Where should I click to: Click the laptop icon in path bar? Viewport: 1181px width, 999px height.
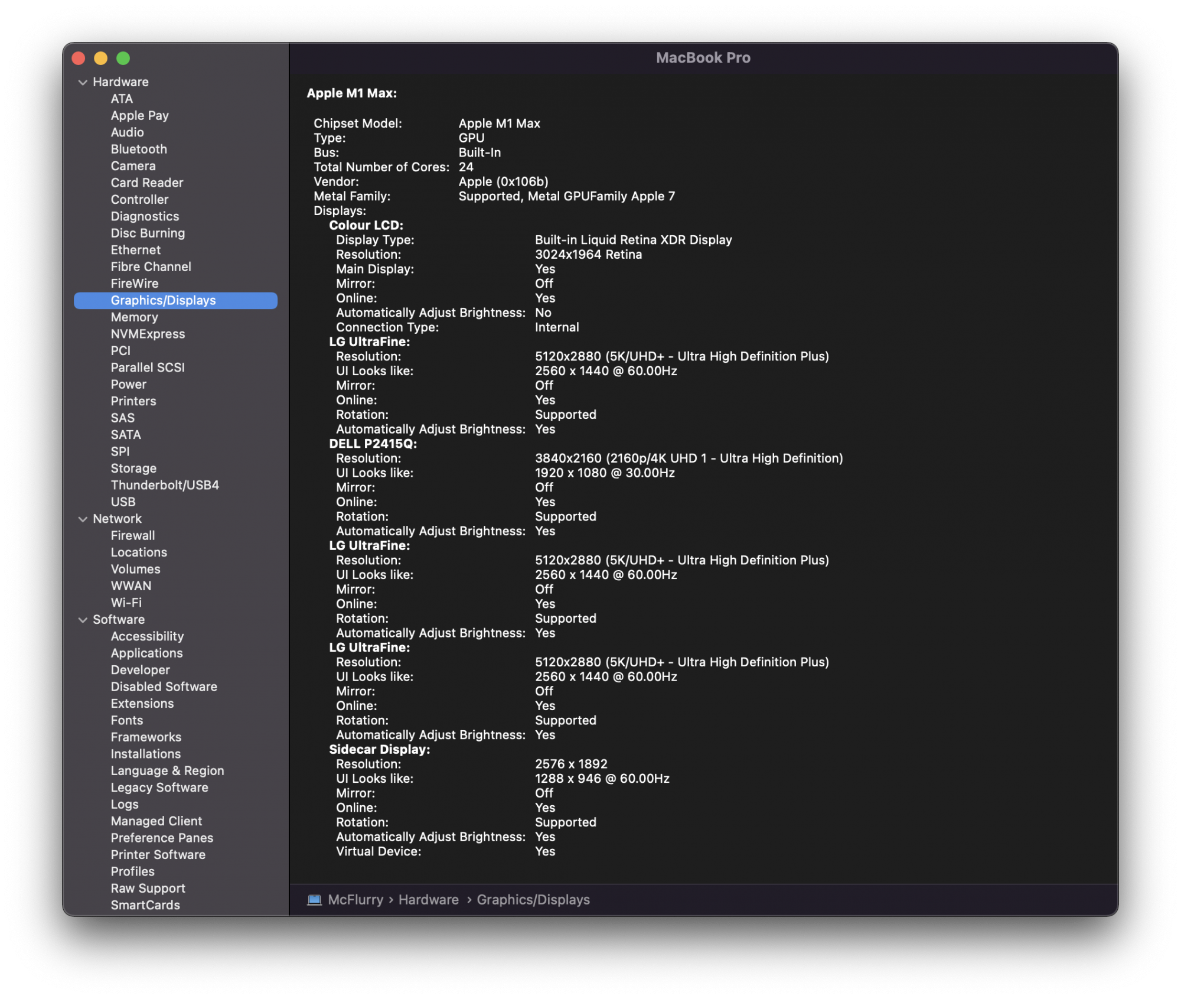[315, 900]
